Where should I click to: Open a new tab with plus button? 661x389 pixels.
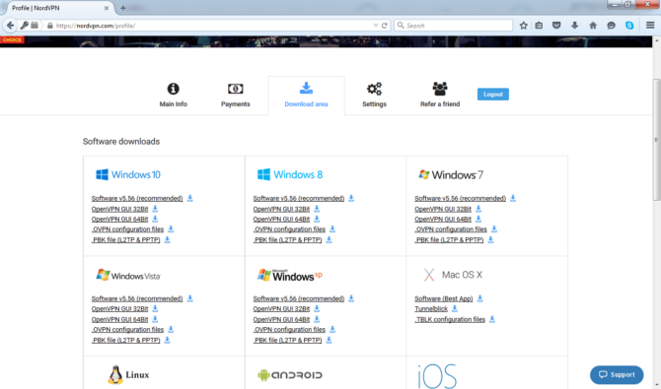tap(122, 8)
